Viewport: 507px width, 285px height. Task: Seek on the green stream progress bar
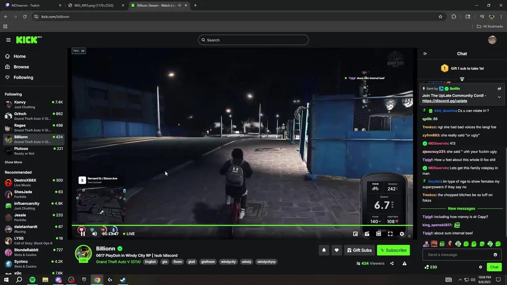[x=242, y=226]
